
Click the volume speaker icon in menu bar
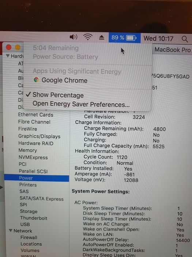[x=74, y=37]
